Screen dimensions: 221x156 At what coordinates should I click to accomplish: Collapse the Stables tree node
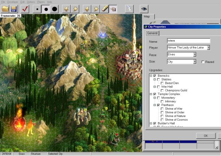click(x=155, y=79)
